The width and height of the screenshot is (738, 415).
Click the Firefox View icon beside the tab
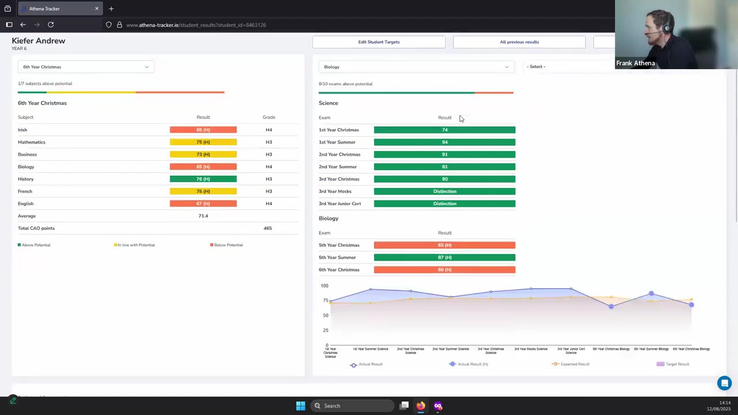(7, 9)
